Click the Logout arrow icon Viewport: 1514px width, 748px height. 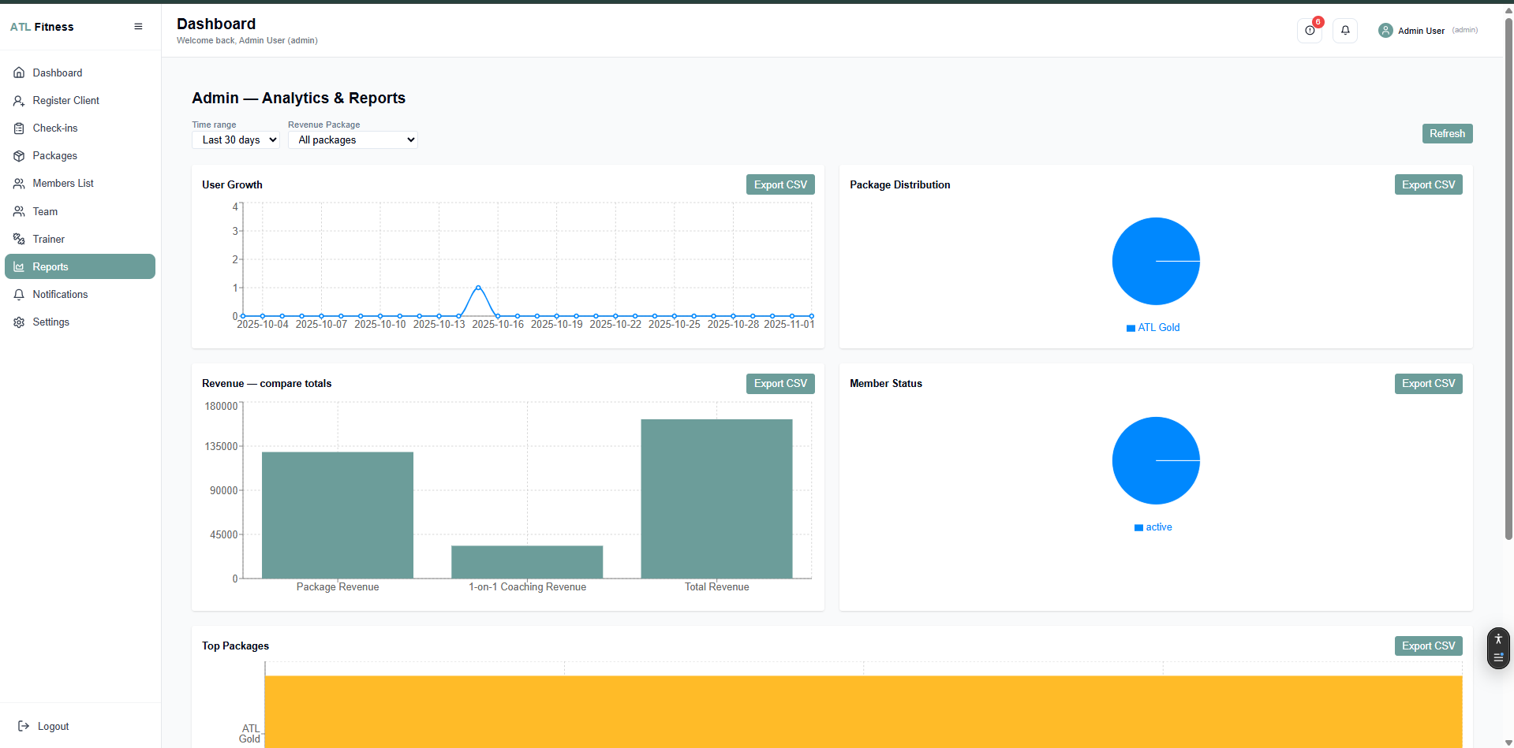24,726
